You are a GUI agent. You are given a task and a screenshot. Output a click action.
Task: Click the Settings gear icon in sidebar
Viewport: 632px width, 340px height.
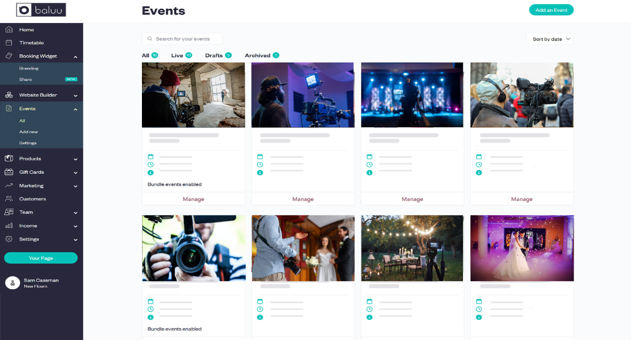[x=9, y=239]
